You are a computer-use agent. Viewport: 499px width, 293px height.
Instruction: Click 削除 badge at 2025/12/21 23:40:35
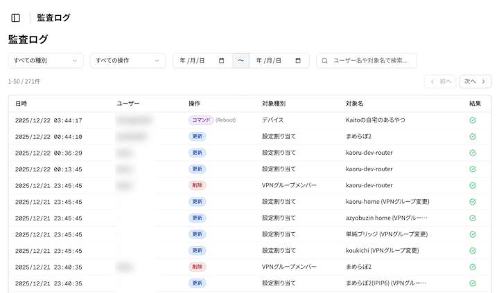point(197,267)
